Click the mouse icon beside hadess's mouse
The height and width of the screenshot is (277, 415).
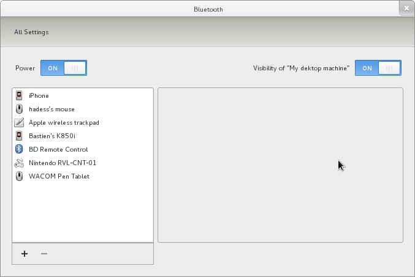pos(19,109)
